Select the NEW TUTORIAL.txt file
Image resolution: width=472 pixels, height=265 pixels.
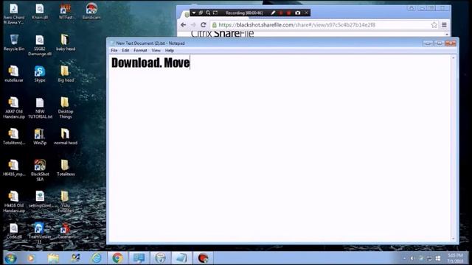click(x=40, y=108)
